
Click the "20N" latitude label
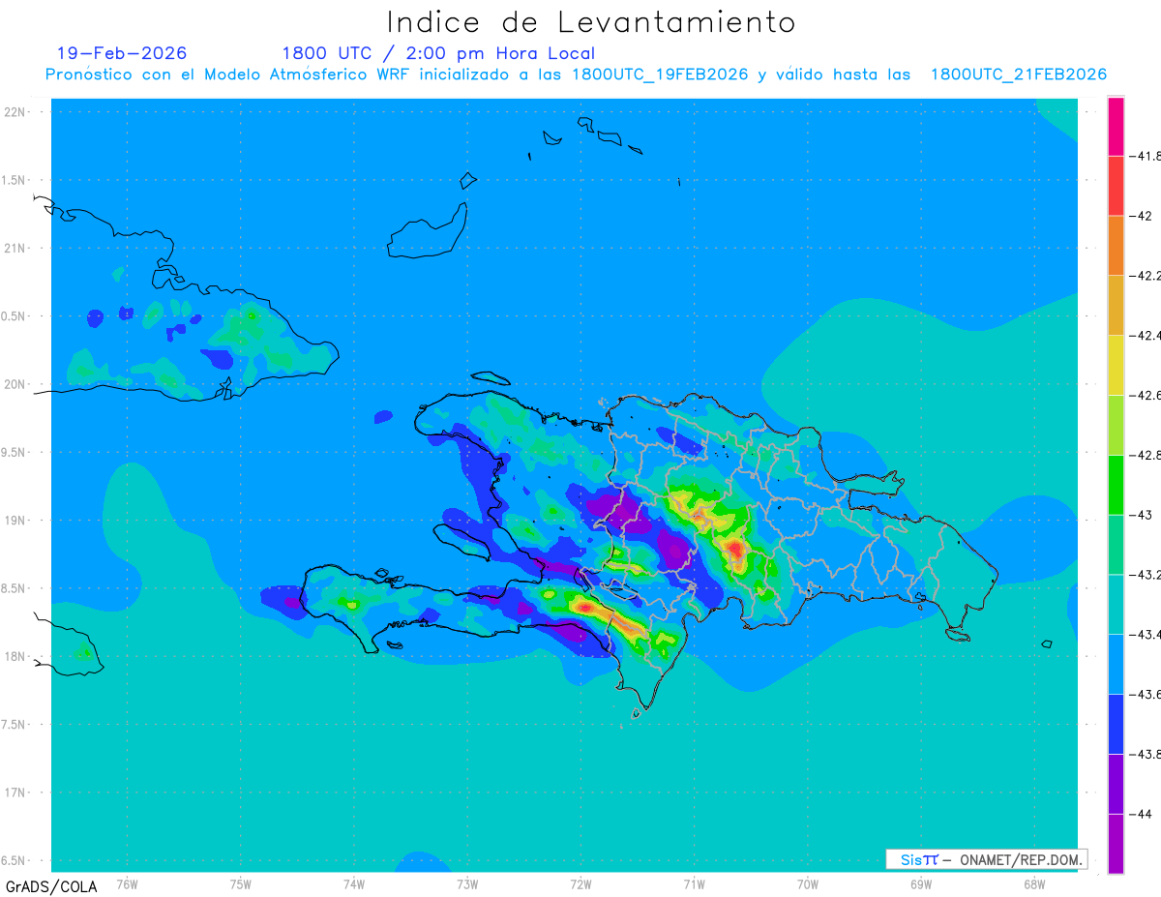click(x=15, y=384)
